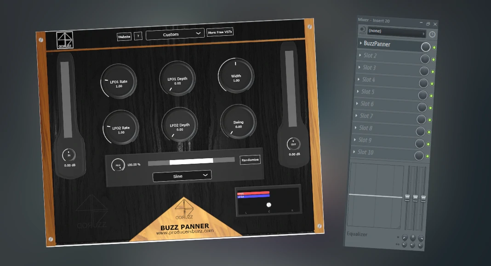The height and width of the screenshot is (266, 491).
Task: Click the OUT gain knob
Action: click(293, 144)
